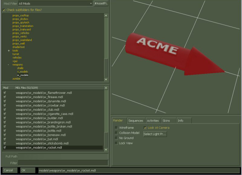Screen dimensions: 242x175
Task: Select props_skybox folder
Action: coord(20,19)
